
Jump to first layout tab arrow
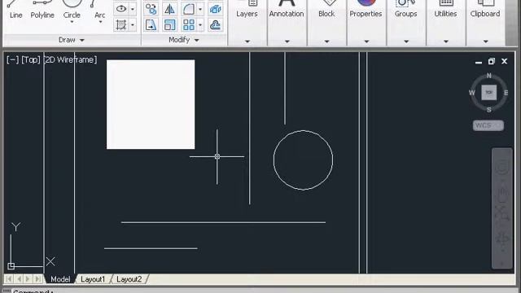(9, 278)
